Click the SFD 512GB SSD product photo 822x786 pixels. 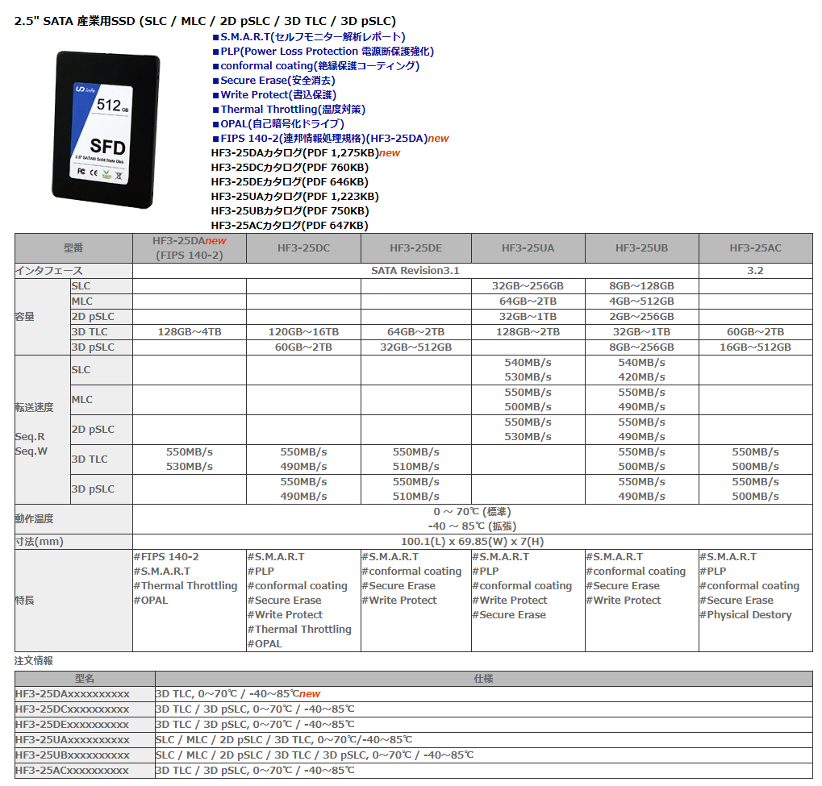pos(106,130)
